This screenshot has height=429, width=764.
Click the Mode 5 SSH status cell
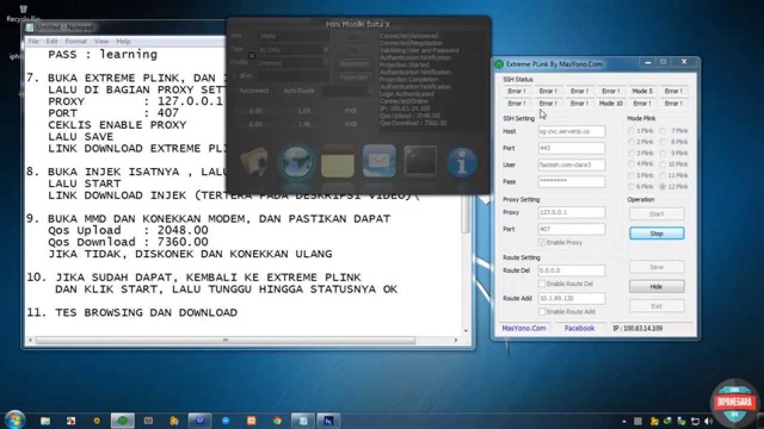point(642,91)
